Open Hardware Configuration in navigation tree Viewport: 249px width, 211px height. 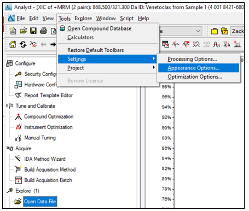pyautogui.click(x=40, y=85)
